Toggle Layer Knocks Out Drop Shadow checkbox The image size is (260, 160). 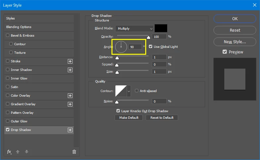pos(118,111)
